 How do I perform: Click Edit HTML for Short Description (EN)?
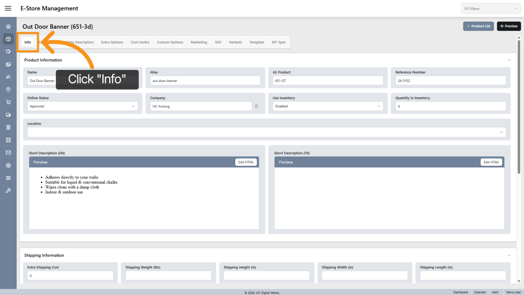point(246,162)
